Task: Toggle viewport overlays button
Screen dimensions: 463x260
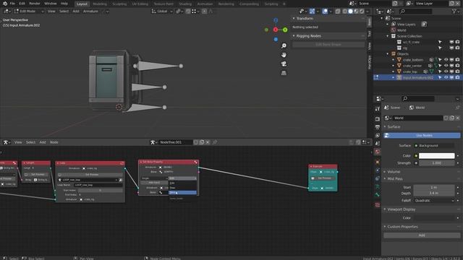Action: tap(325, 12)
